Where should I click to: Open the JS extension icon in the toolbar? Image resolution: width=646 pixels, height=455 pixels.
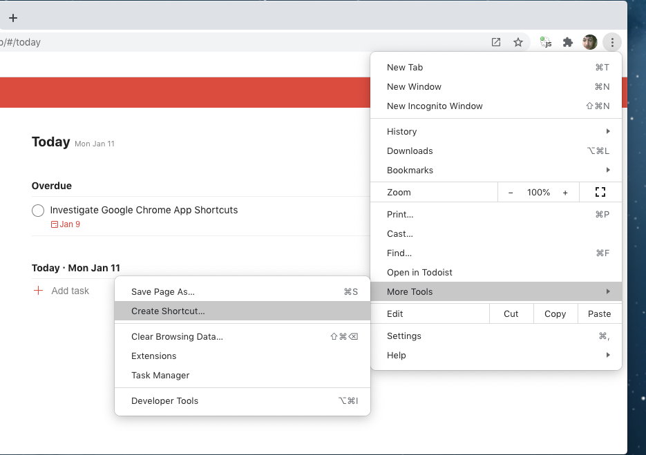click(x=546, y=42)
